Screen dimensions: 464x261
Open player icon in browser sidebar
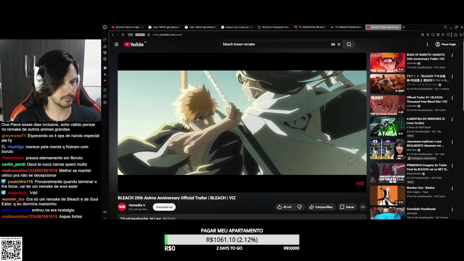[105, 90]
